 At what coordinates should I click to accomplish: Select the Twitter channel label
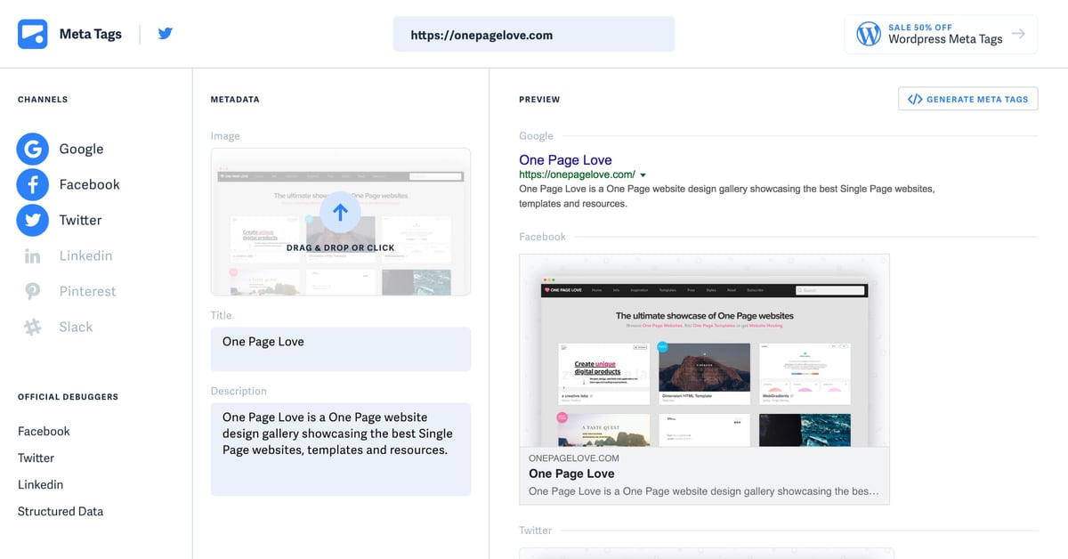point(80,220)
